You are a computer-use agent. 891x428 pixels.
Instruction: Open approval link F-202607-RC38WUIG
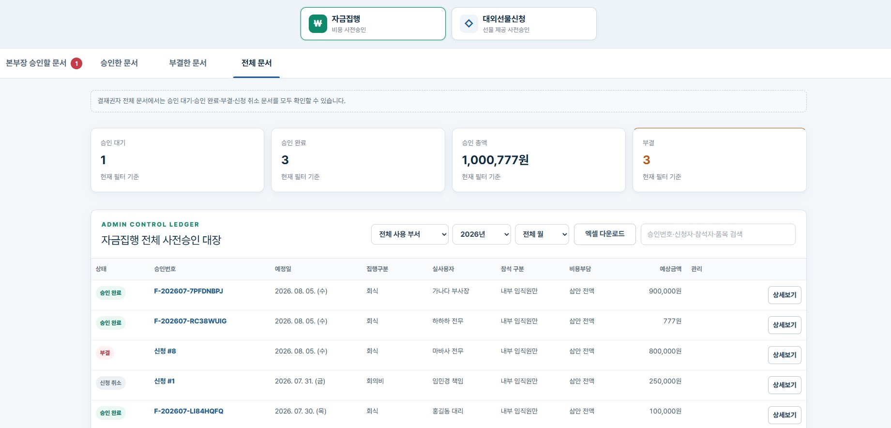[x=190, y=321]
